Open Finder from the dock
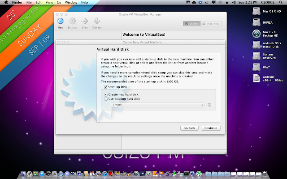 point(23,174)
